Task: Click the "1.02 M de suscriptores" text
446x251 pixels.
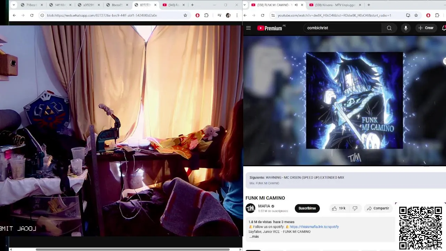Action: [x=273, y=211]
